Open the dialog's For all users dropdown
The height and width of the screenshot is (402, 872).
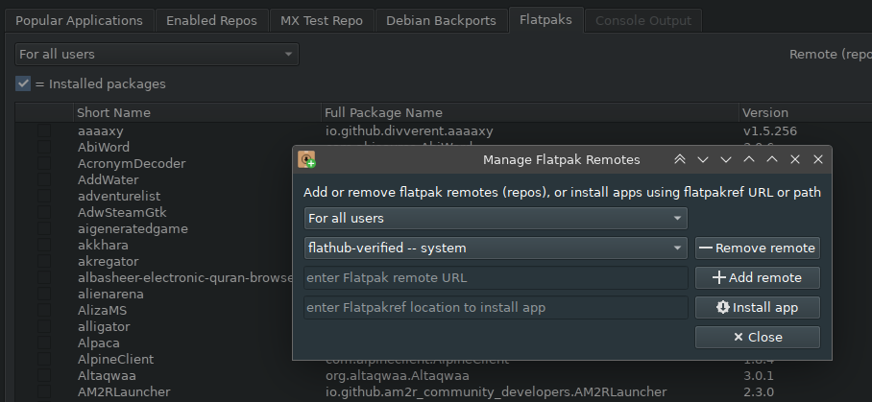(496, 218)
